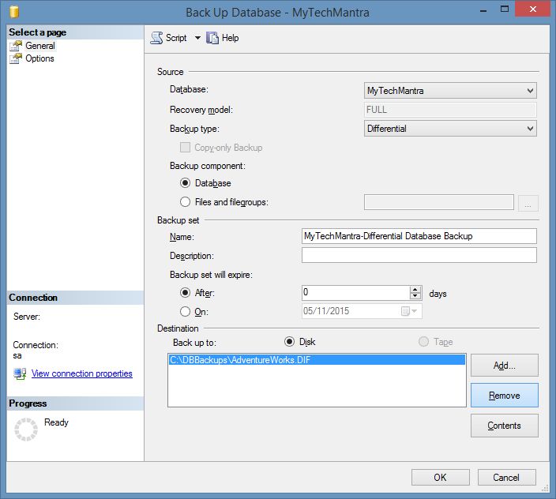Open the Script dropdown arrow
556x499 pixels.
(x=197, y=38)
